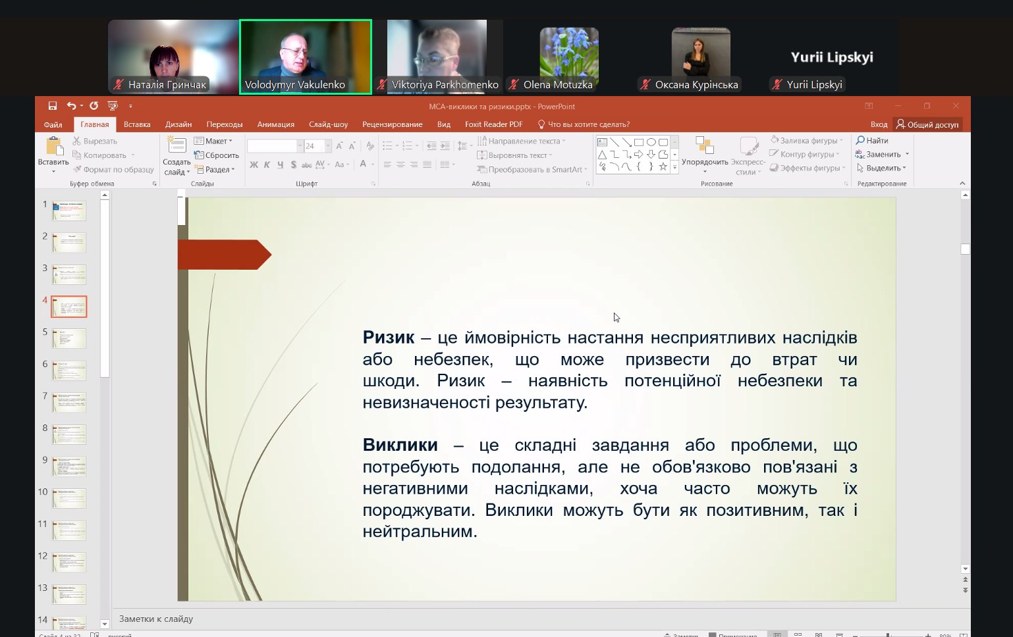Screen dimensions: 1013x637
Task: Switch to the Слайд-шоу tab
Action: [x=328, y=124]
